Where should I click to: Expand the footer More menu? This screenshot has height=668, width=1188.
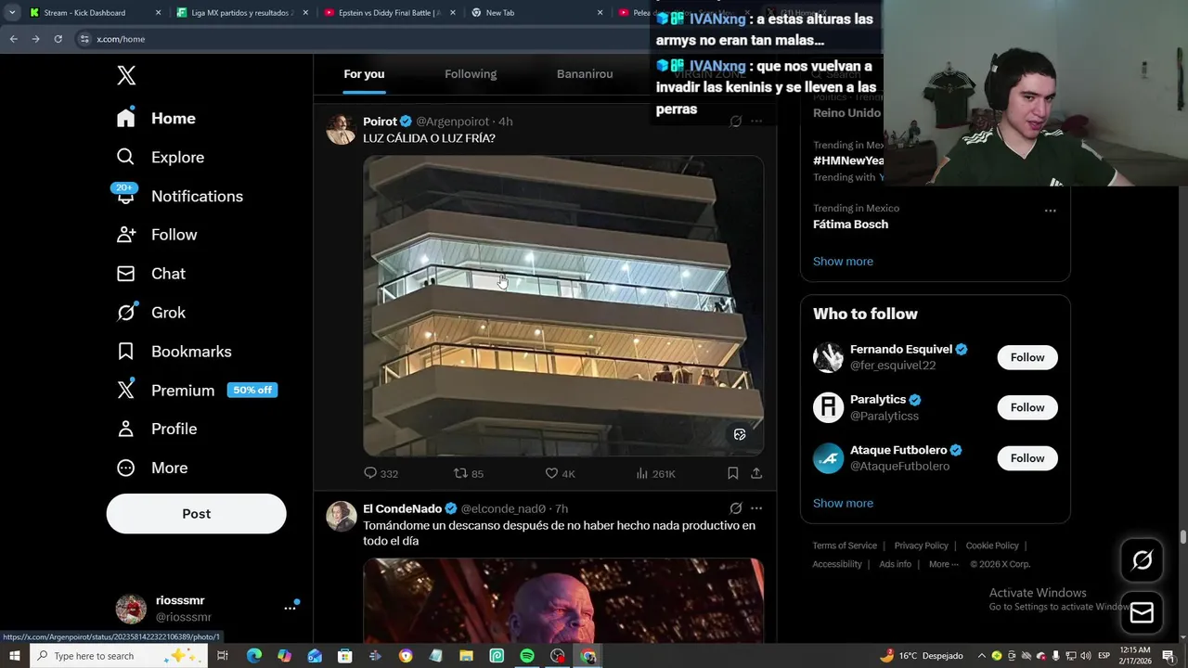point(943,564)
